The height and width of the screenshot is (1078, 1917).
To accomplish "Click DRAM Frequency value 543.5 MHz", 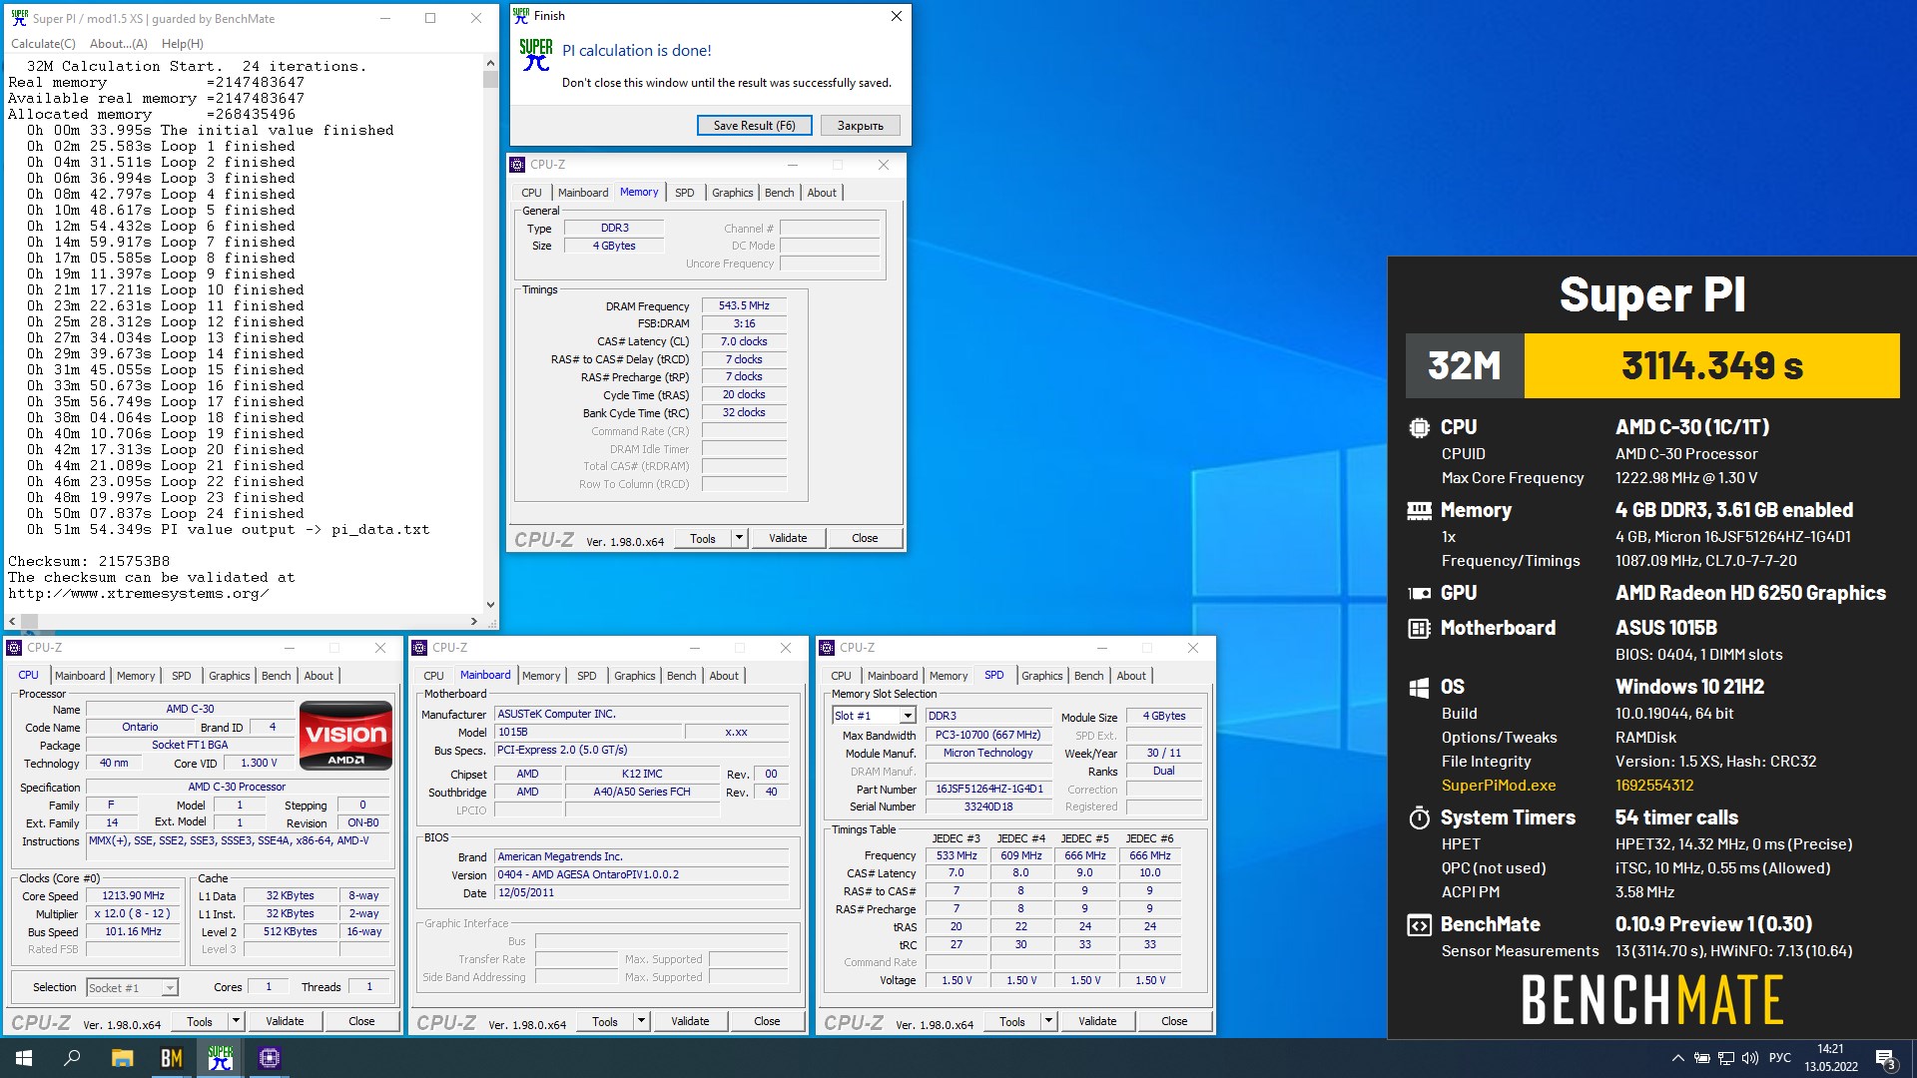I will [x=744, y=306].
